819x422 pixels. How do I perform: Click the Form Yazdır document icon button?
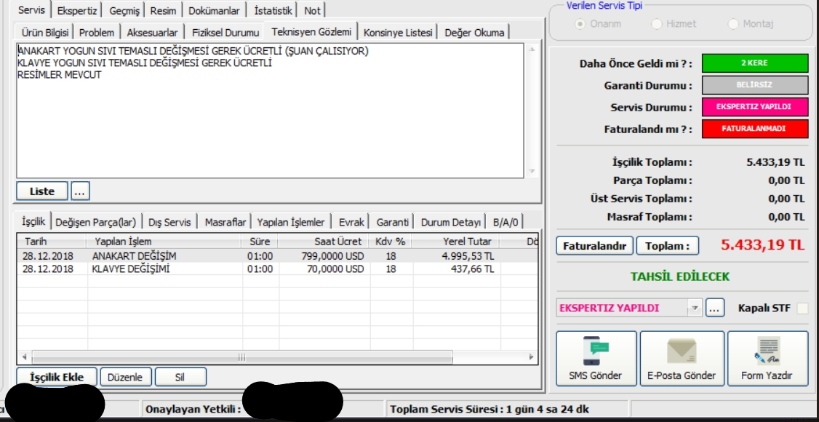click(x=767, y=358)
